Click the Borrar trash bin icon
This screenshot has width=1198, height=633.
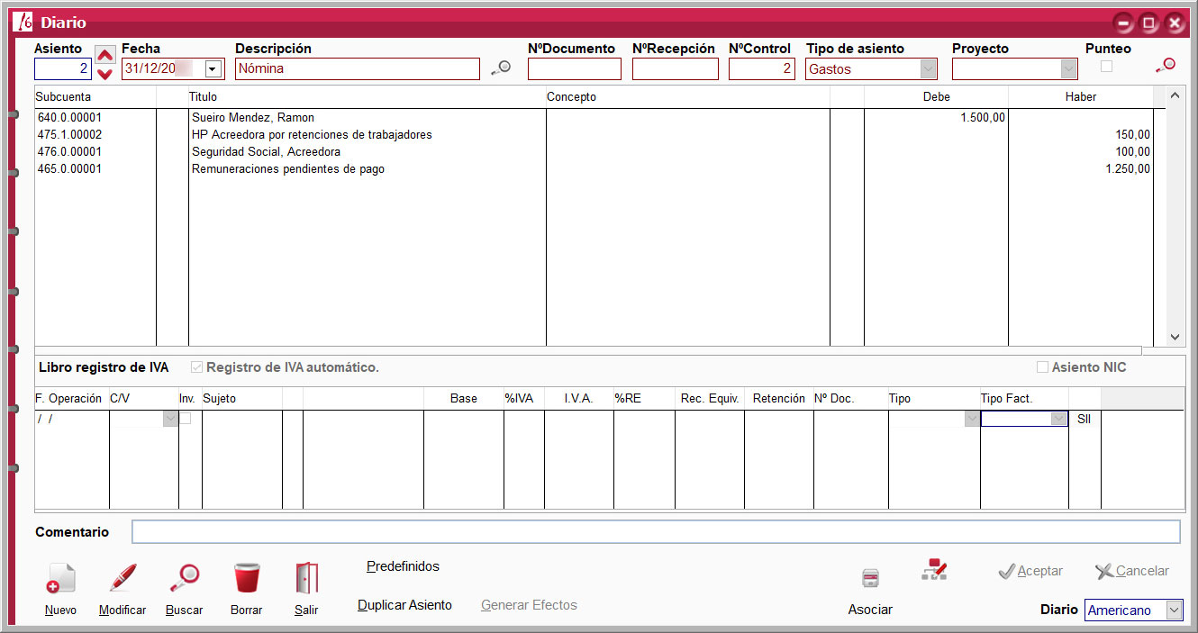(246, 578)
